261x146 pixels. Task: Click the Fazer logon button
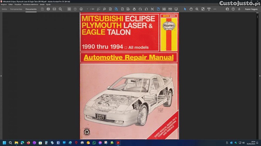pyautogui.click(x=251, y=9)
